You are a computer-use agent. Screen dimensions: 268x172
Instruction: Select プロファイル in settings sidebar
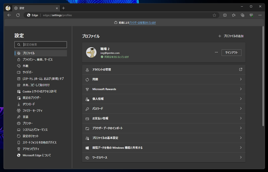41,53
